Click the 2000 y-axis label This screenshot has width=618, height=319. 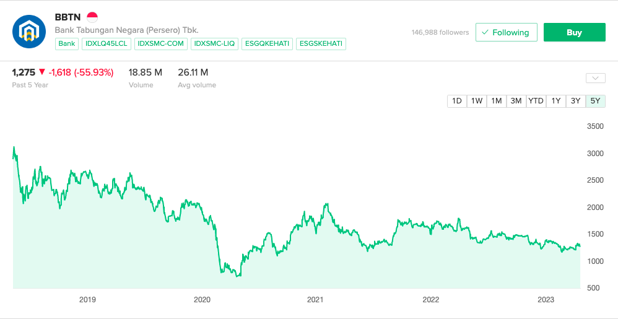click(596, 208)
